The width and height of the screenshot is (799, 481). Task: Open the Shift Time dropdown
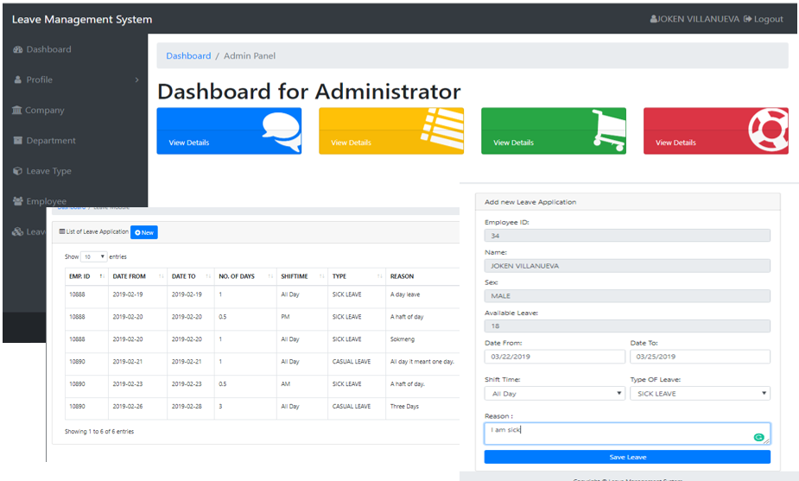[x=555, y=394]
